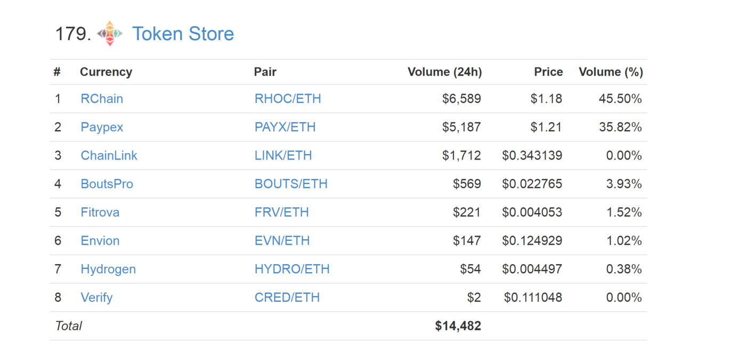Follow the BOUTS/ETH pair link
Screen dimensions: 755x353
coord(291,184)
